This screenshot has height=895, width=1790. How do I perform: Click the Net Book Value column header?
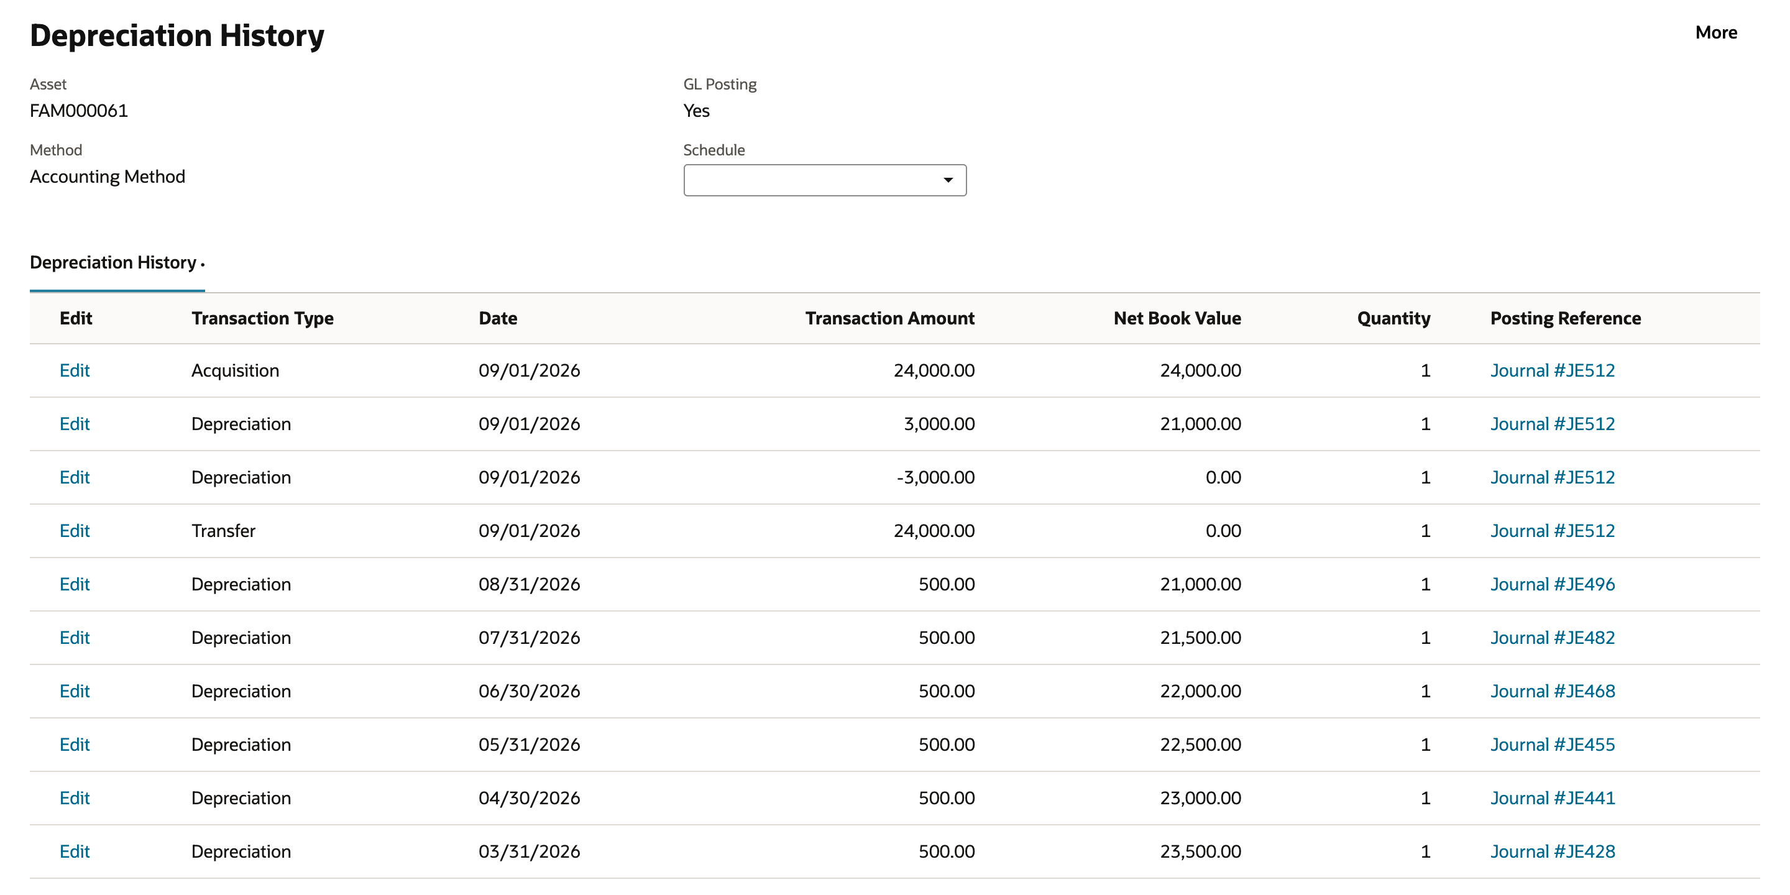(x=1177, y=318)
